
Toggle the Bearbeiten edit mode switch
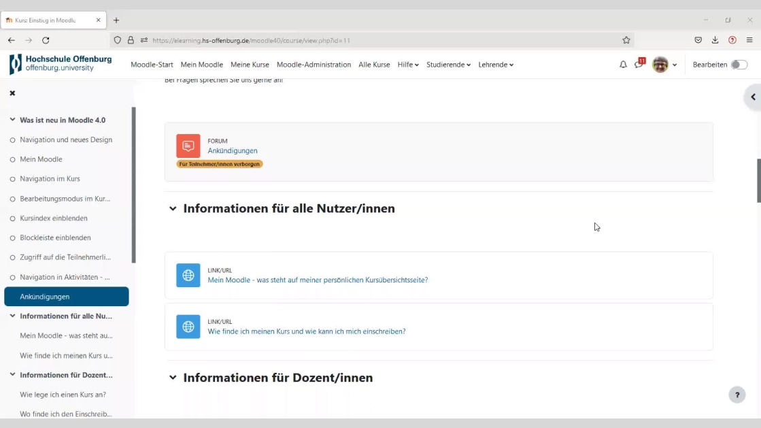739,65
